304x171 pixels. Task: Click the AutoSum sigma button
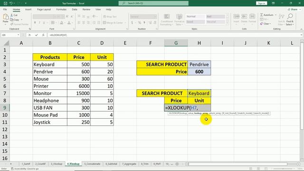coord(267,15)
